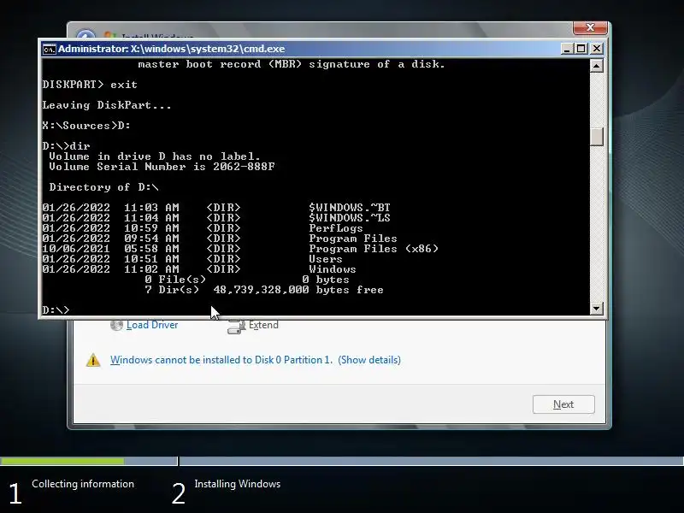Click the scrollbar down arrow in cmd
This screenshot has width=684, height=513.
tap(596, 309)
